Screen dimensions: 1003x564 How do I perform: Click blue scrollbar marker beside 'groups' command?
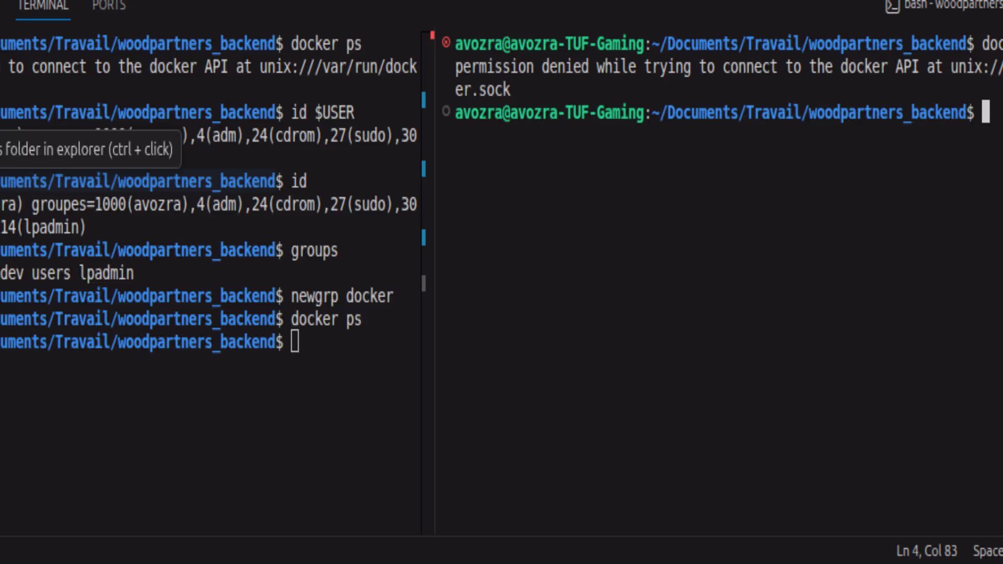[x=424, y=238]
